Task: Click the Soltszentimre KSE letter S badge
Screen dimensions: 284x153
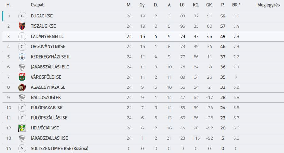Action: [22, 149]
